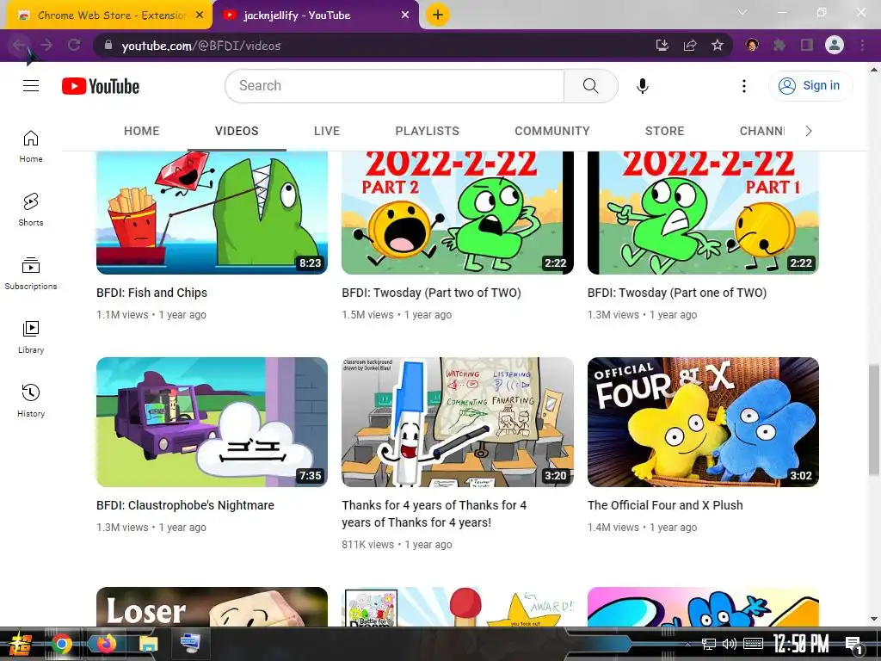
Task: Open the browser extensions puzzle icon
Action: click(779, 45)
